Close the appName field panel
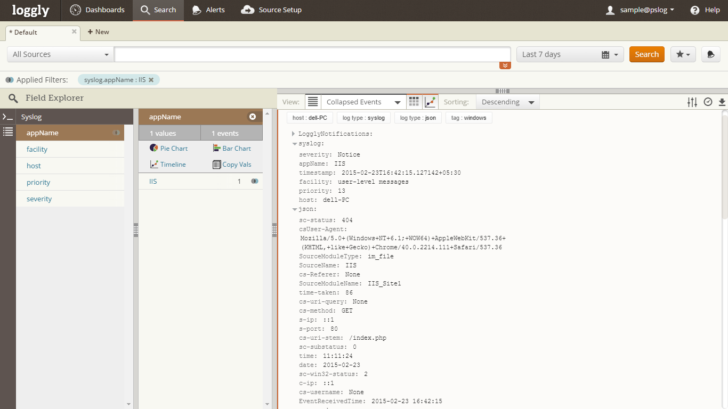 [x=253, y=117]
